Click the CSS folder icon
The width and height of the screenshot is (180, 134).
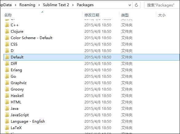(x=7, y=44)
